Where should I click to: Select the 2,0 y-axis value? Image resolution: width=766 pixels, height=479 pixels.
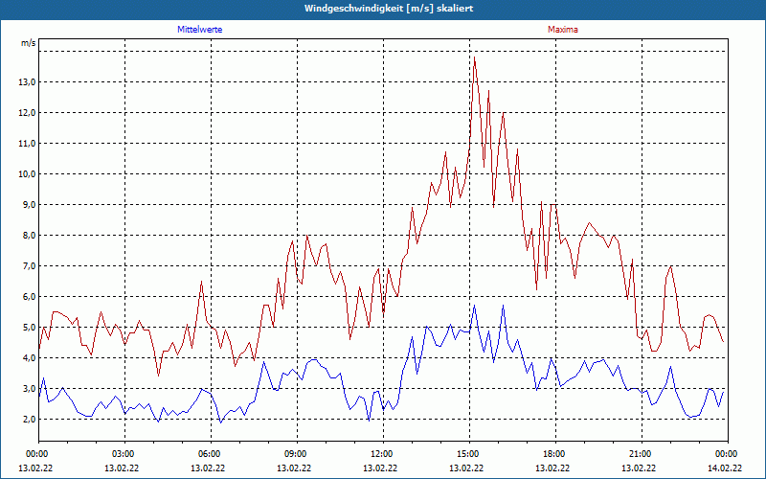click(29, 420)
